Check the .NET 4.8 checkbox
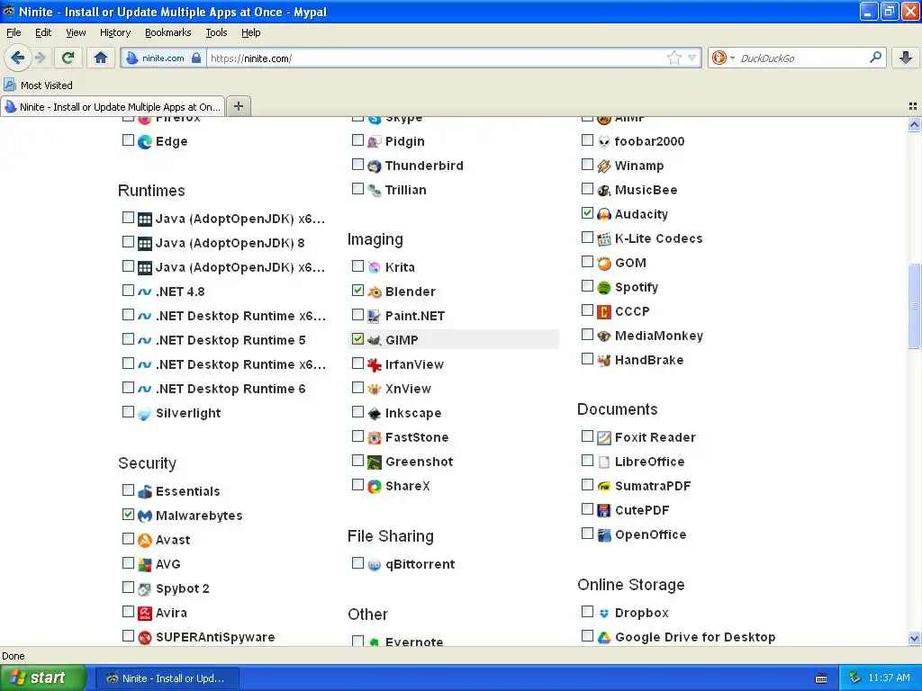Viewport: 922px width, 691px height. (128, 291)
